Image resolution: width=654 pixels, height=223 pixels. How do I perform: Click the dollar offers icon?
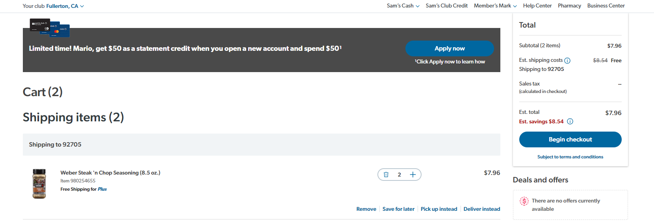(x=524, y=201)
